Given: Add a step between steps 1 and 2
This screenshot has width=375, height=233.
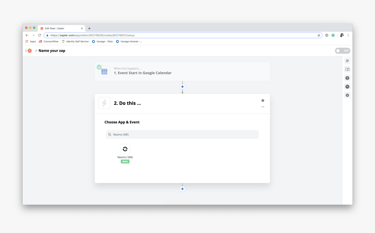Looking at the screenshot, I should click(x=182, y=87).
